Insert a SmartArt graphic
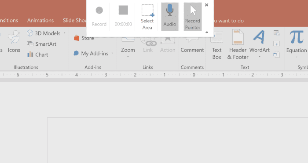 click(x=42, y=44)
